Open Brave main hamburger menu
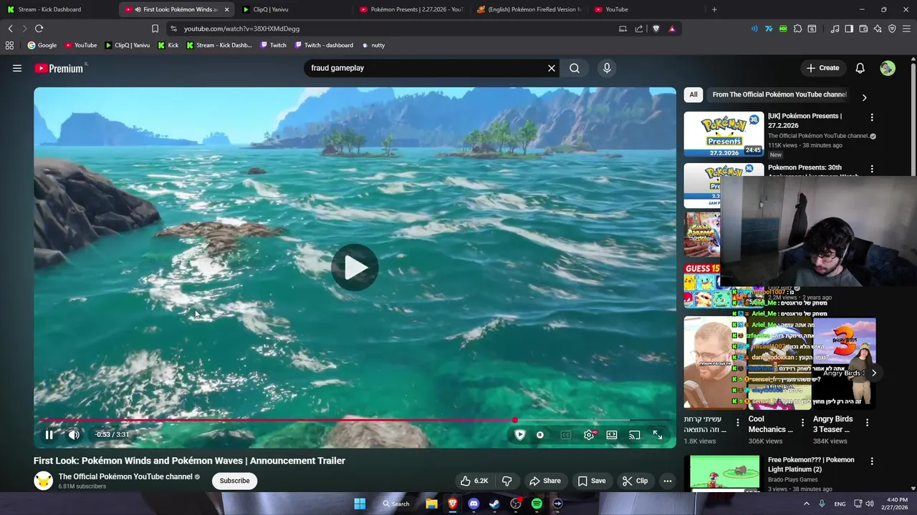This screenshot has height=515, width=917. click(x=906, y=29)
